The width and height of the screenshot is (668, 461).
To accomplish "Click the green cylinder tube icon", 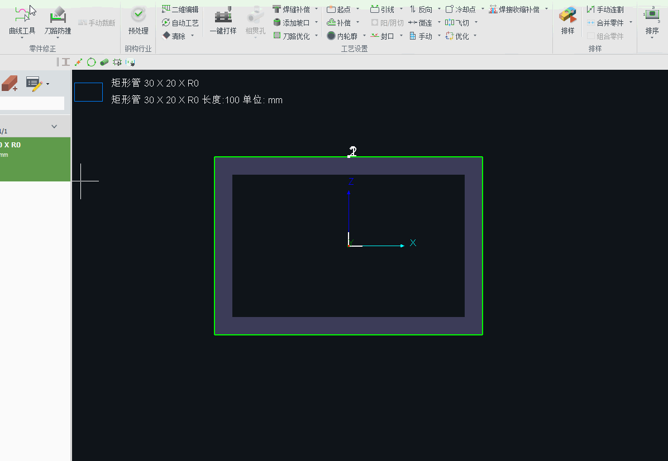I will [x=104, y=62].
